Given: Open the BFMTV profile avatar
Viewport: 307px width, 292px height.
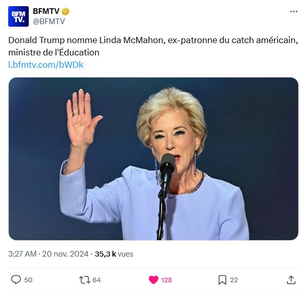Looking at the screenshot, I should tap(18, 16).
